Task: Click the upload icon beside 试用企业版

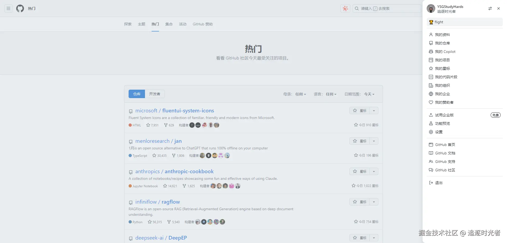Action: pos(431,115)
